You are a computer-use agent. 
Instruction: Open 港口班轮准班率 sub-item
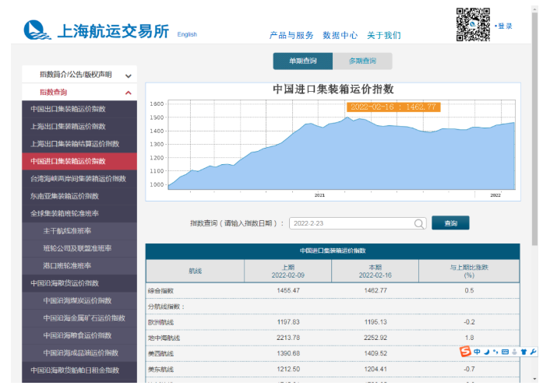[79, 266]
